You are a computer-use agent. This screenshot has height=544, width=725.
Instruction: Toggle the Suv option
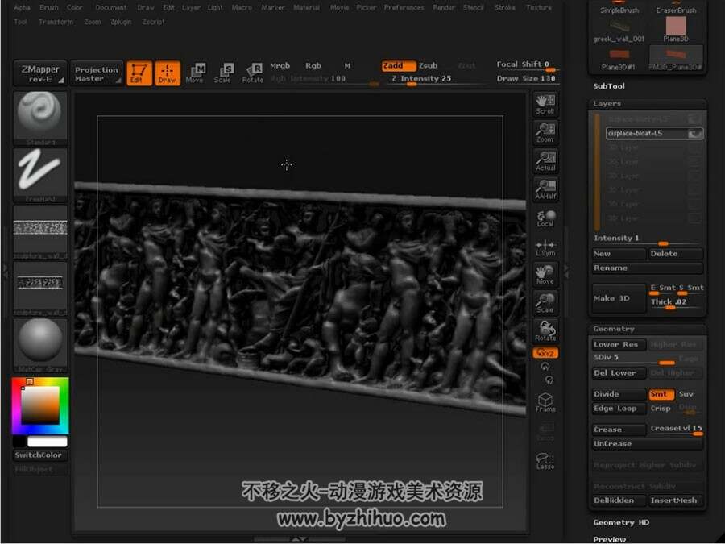[686, 394]
